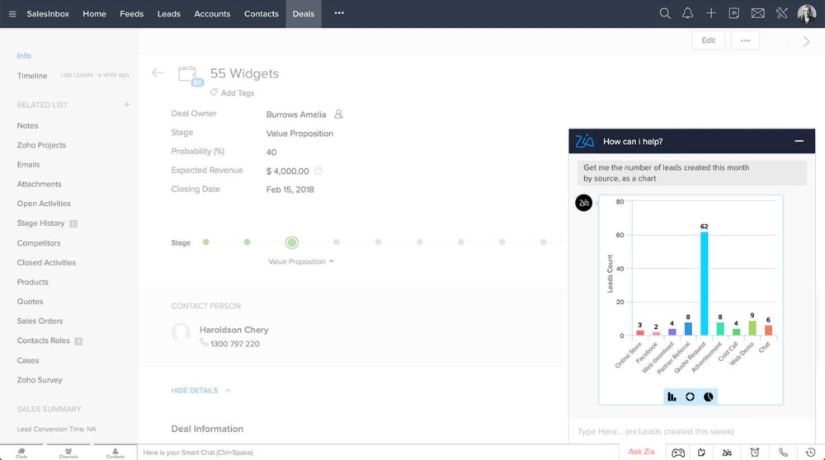Click the current stage marker on progress line
Image resolution: width=825 pixels, height=460 pixels.
point(291,242)
